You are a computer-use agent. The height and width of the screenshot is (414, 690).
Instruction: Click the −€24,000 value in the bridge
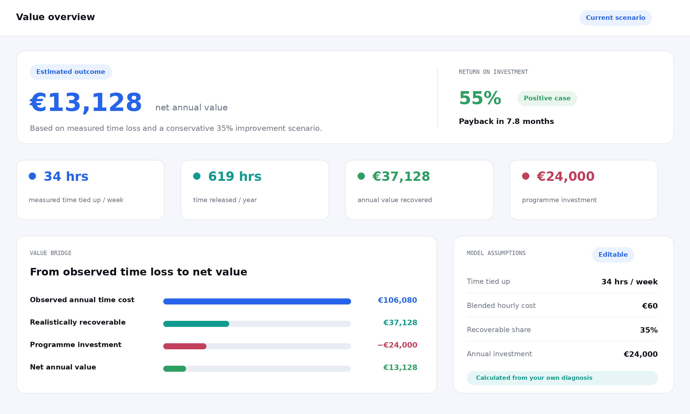pyautogui.click(x=397, y=345)
